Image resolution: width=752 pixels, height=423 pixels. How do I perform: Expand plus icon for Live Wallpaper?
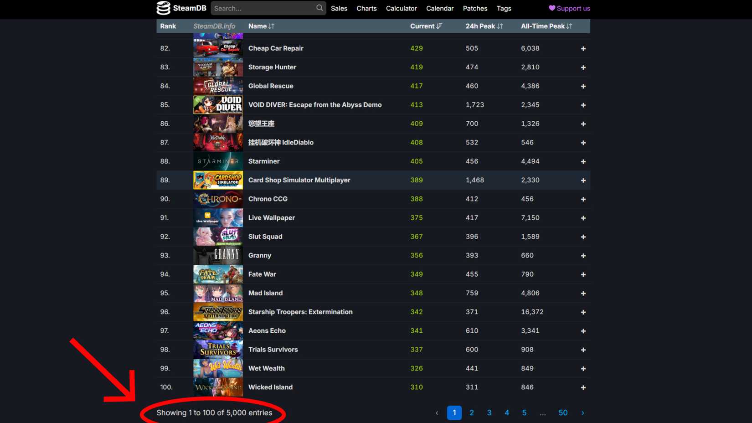tap(583, 218)
